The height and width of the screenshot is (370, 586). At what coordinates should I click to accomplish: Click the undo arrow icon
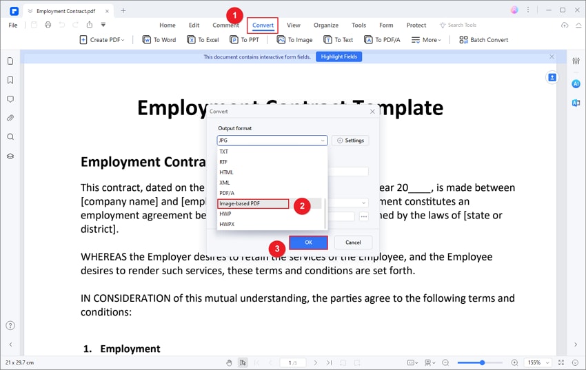point(61,25)
